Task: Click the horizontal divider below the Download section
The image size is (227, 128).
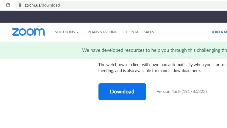Action: (113, 119)
